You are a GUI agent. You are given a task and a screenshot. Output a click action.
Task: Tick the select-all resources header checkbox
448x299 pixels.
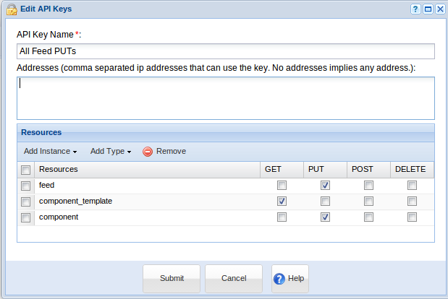(26, 170)
